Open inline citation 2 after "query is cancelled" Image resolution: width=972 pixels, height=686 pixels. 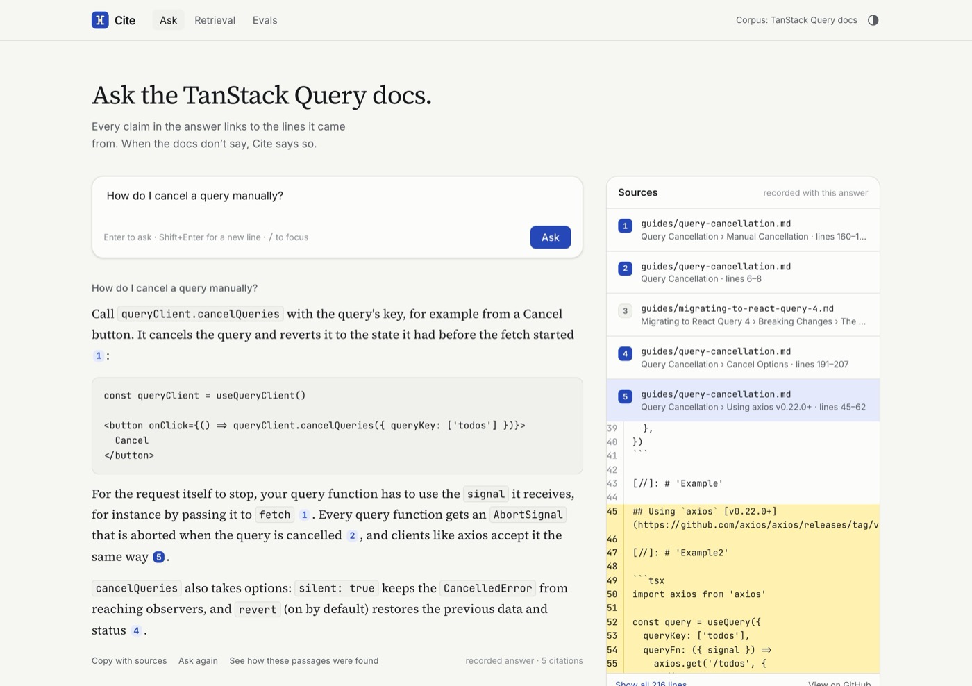352,535
